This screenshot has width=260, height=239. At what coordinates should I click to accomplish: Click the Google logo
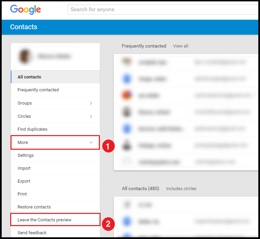25,10
